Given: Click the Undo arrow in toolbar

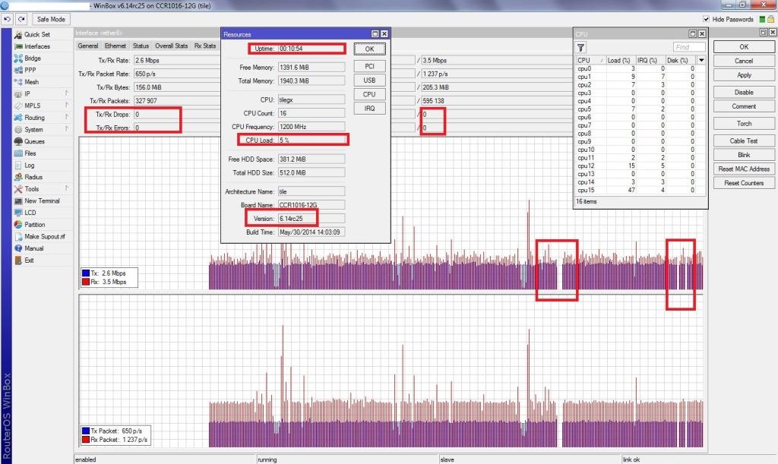Looking at the screenshot, I should (7, 19).
